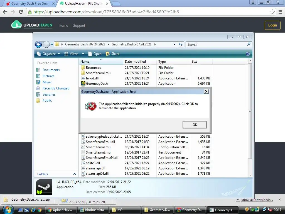Image resolution: width=285 pixels, height=214 pixels.
Task: Sort by the Size column header
Action: click(201, 62)
